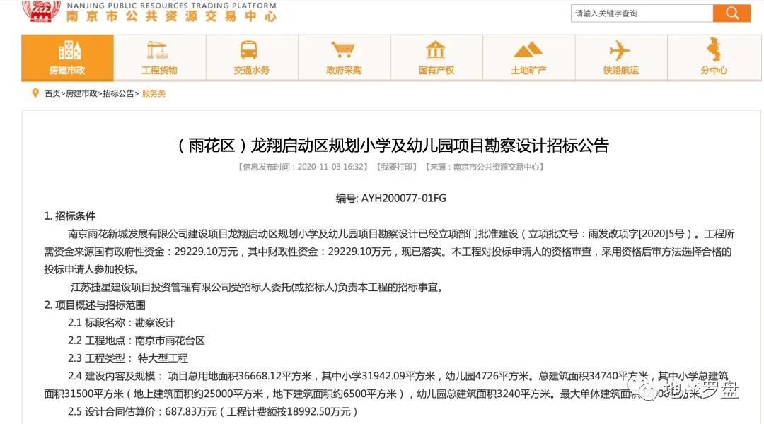Viewport: 764px width, 424px height.
Task: Open 房建市政 breadcrumb link
Action: [81, 93]
